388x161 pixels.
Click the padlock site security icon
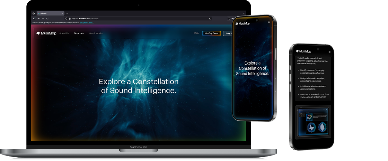point(70,19)
